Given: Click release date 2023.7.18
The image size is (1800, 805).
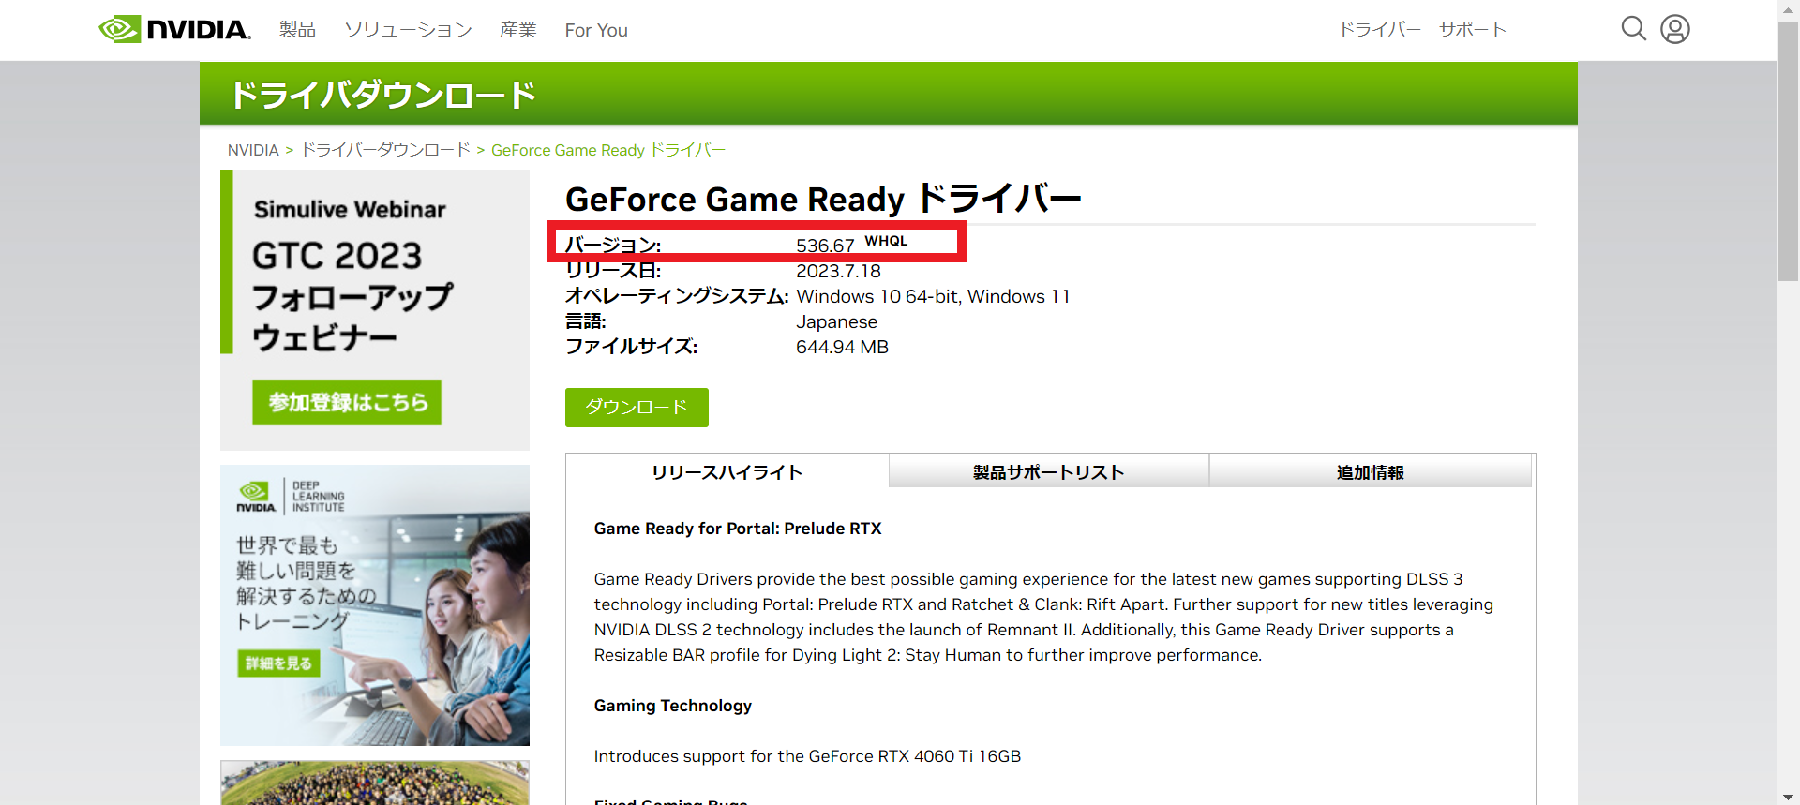Looking at the screenshot, I should [x=838, y=271].
